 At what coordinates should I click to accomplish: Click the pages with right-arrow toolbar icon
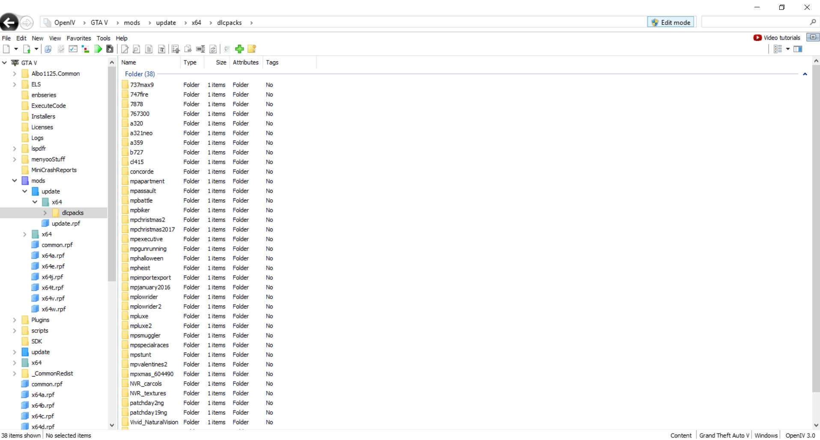point(188,49)
